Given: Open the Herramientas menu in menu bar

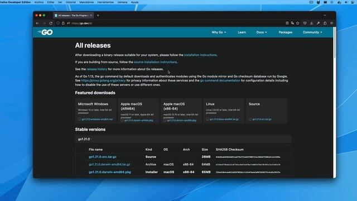Looking at the screenshot, I should coord(105,2).
